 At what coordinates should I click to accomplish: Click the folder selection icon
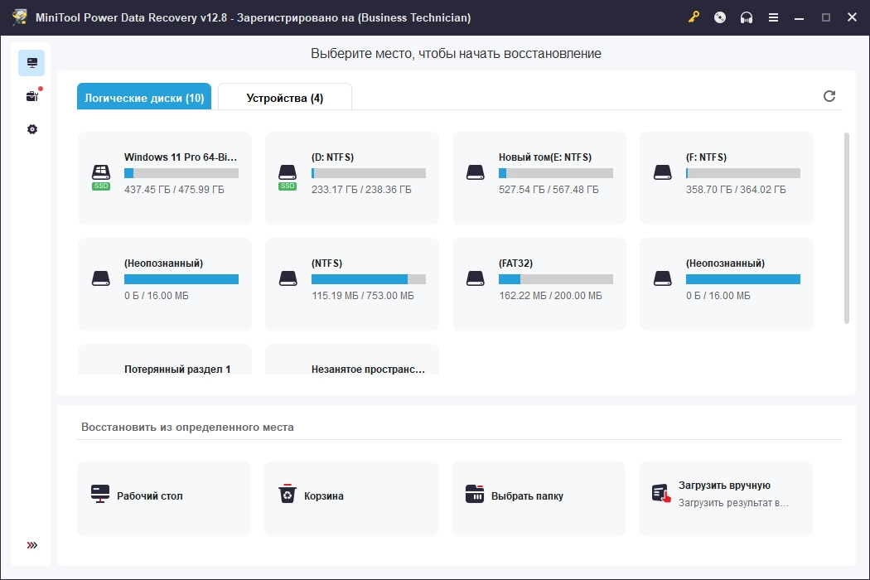point(475,494)
